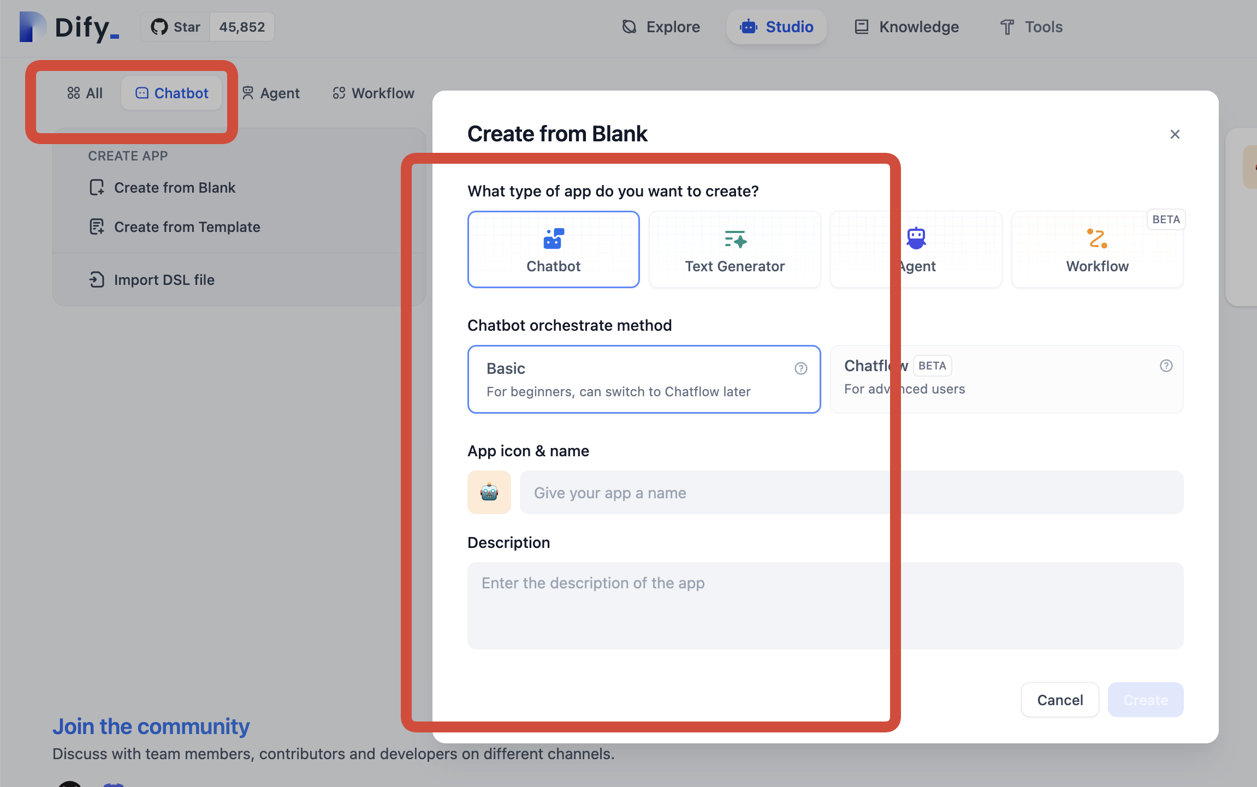
Task: Cancel the app creation dialog
Action: point(1059,699)
